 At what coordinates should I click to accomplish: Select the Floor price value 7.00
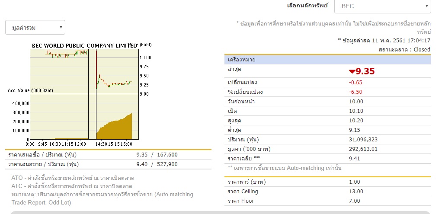click(355, 201)
